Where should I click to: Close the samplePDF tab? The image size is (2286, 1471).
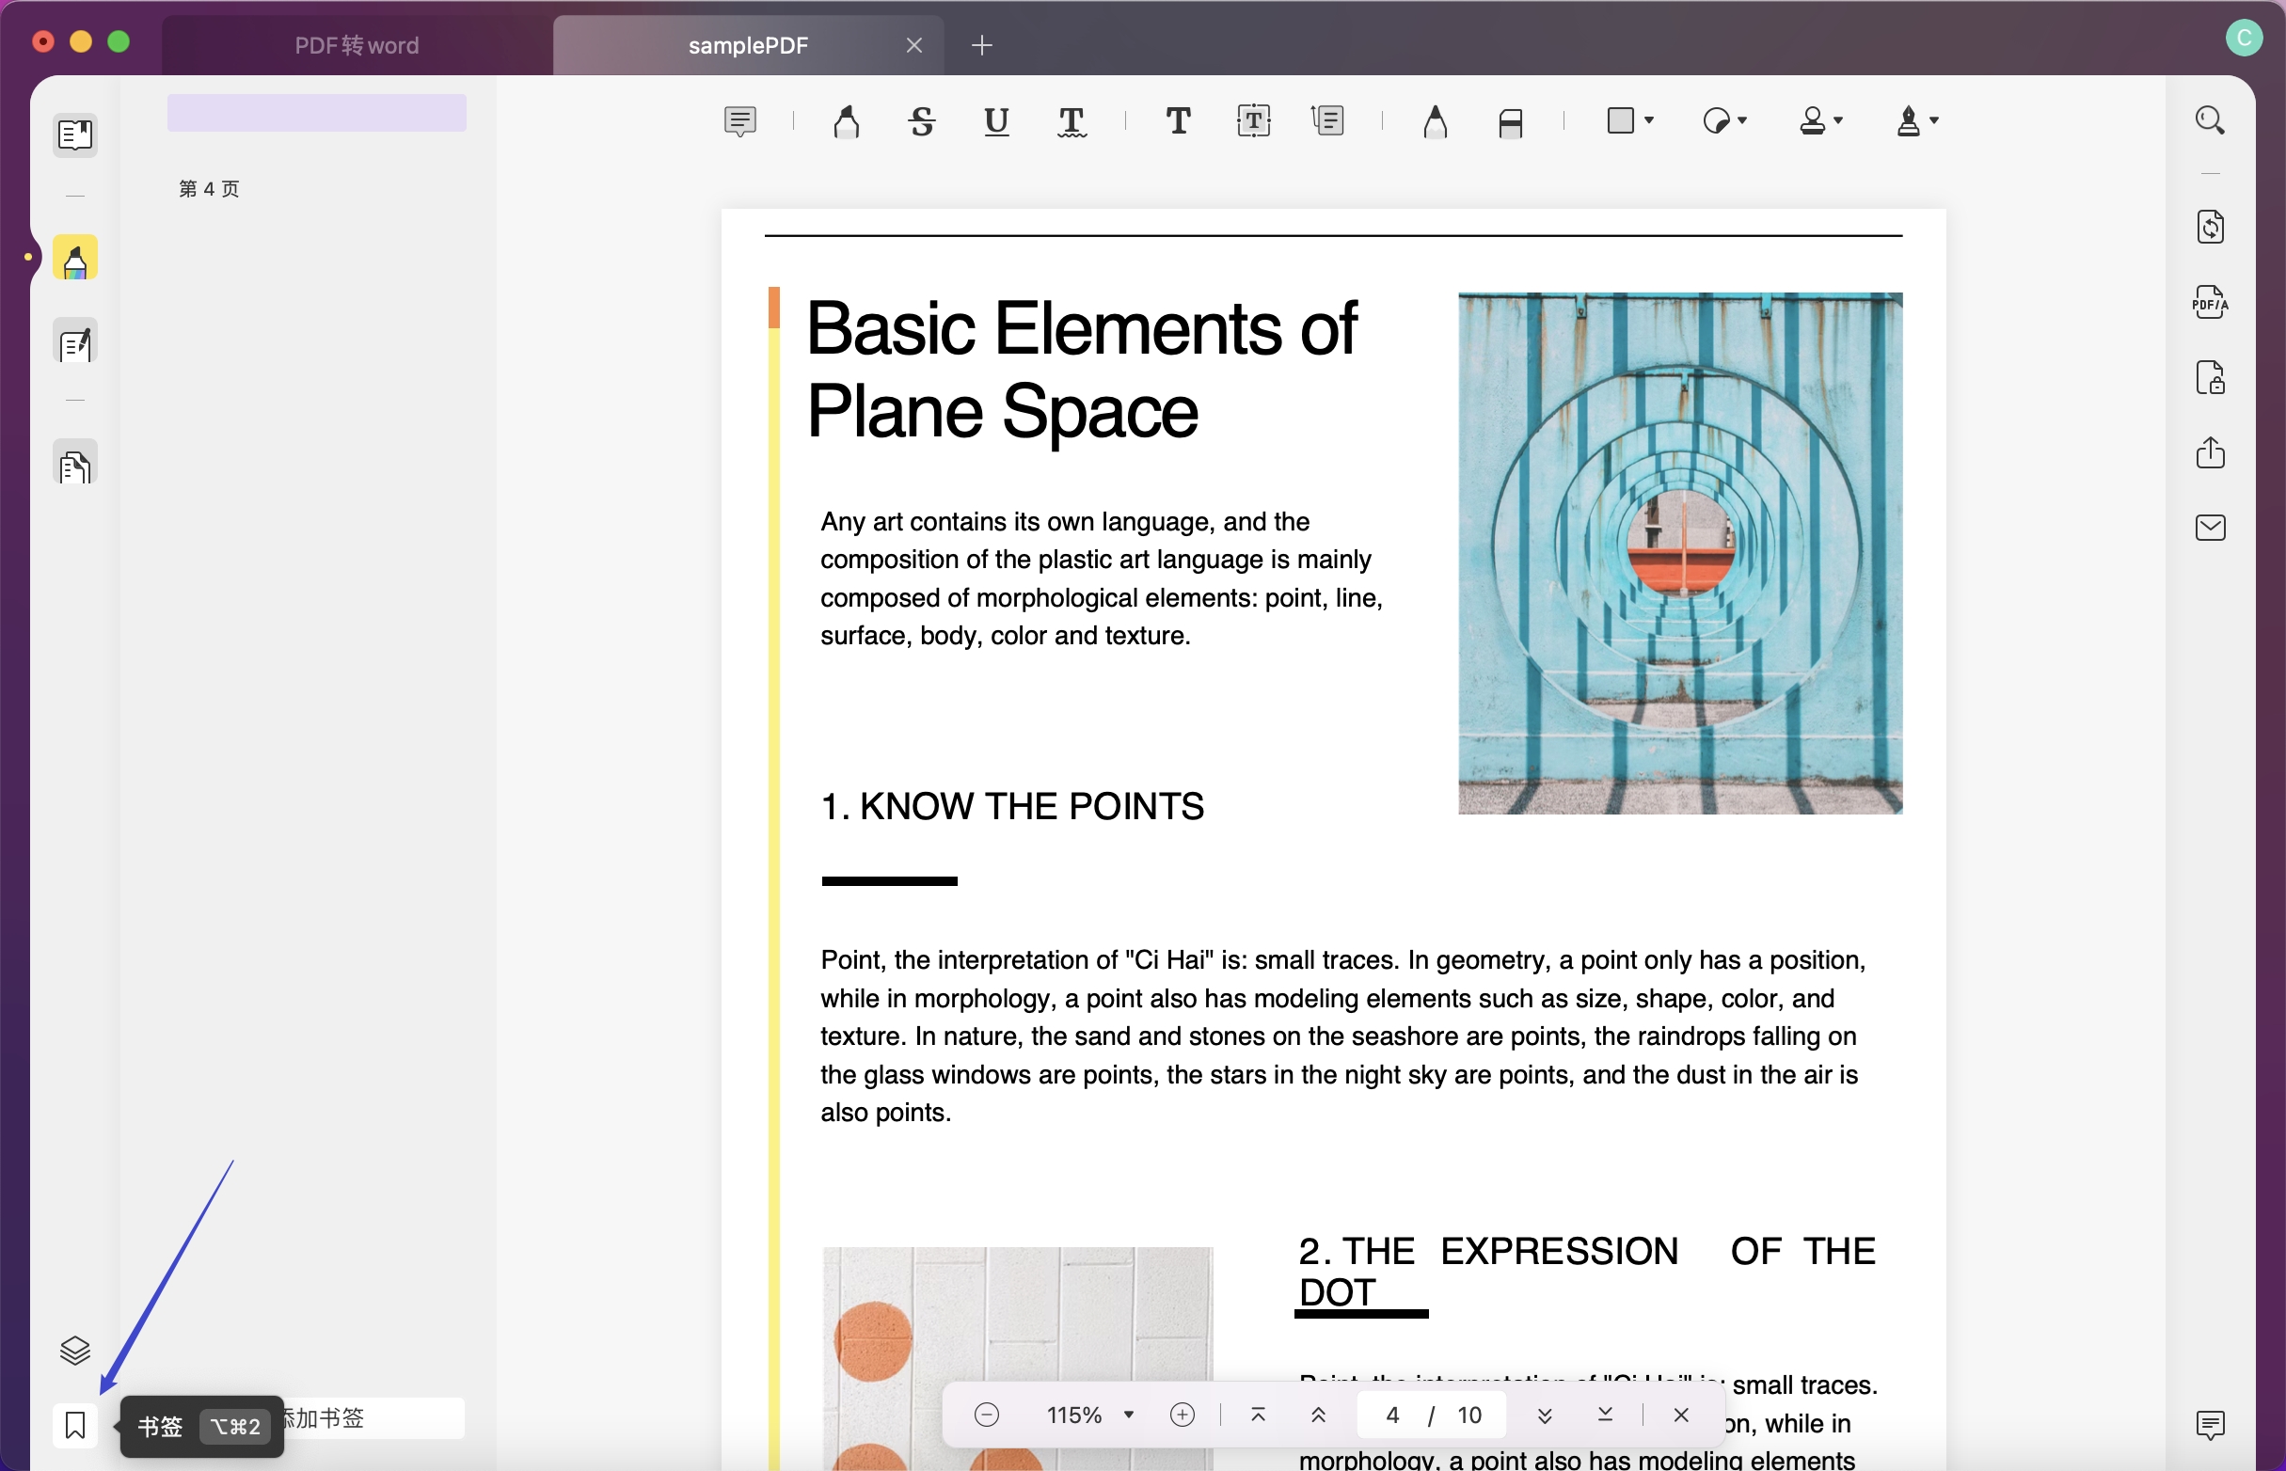pos(914,45)
